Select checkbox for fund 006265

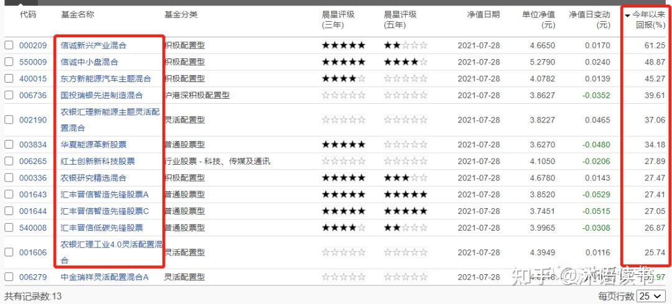tap(9, 162)
